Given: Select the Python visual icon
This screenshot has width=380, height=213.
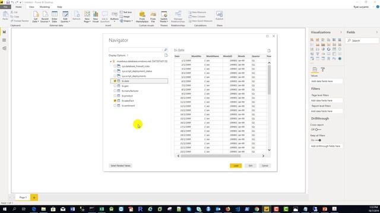Looking at the screenshot, I should pos(334,59).
